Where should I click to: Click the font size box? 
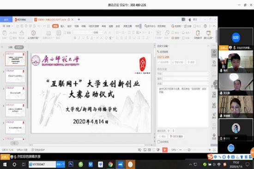tap(97, 33)
